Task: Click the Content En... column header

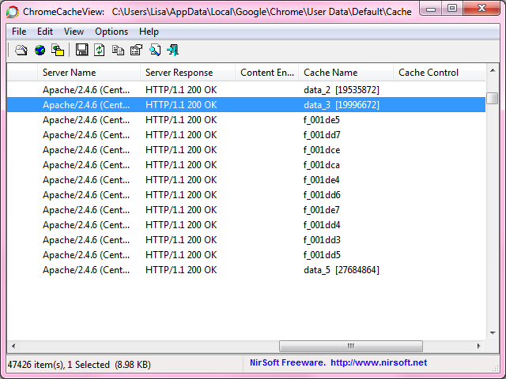Action: pos(267,73)
